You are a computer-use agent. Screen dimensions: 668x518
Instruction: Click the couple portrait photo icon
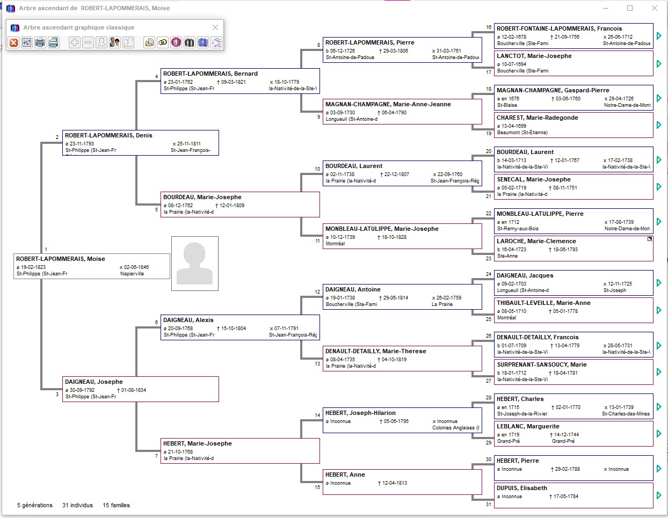click(115, 42)
